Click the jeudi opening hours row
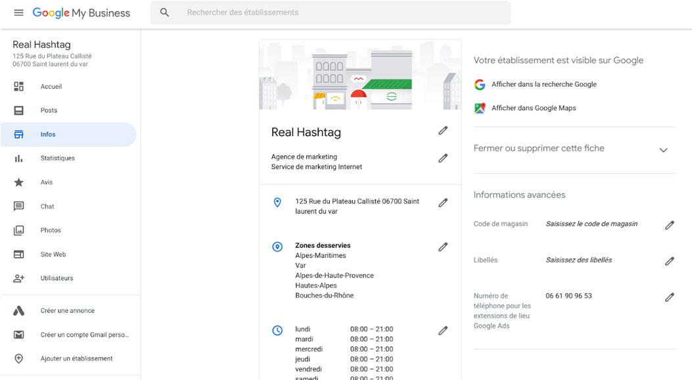692x380 pixels. [344, 359]
